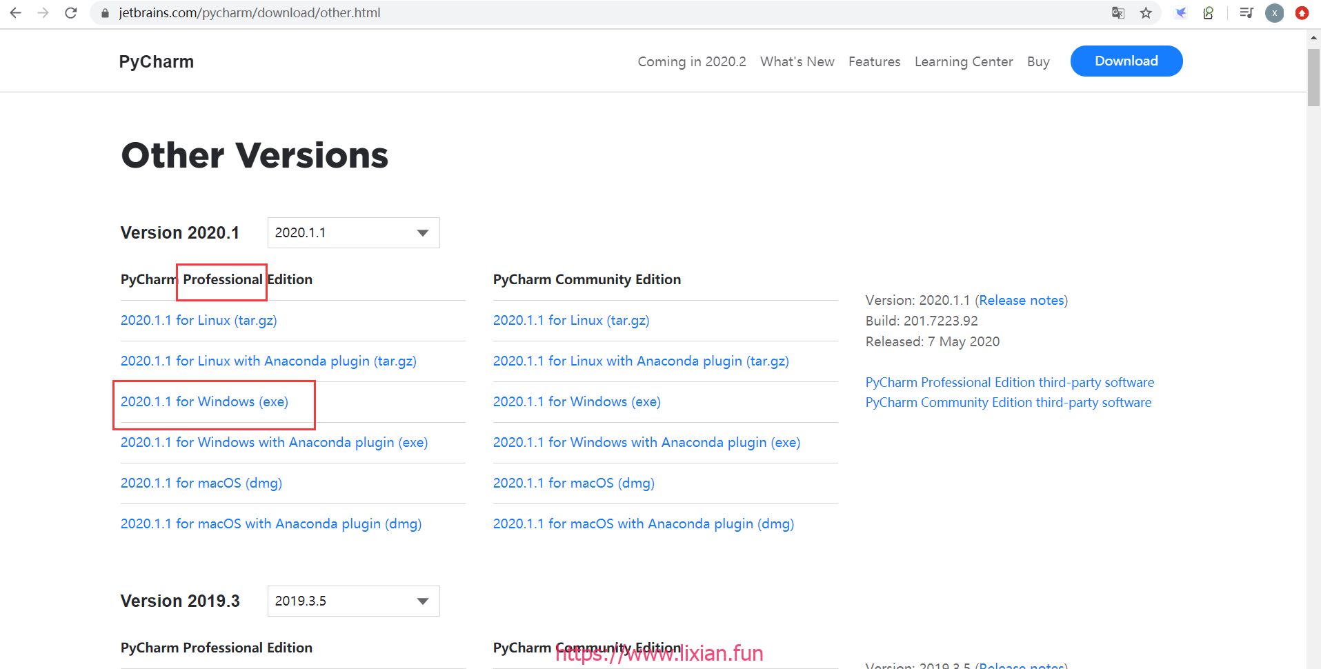This screenshot has height=669, width=1321.
Task: Download Community 2020.1.1 Linux with Anaconda plugin
Action: tap(641, 361)
